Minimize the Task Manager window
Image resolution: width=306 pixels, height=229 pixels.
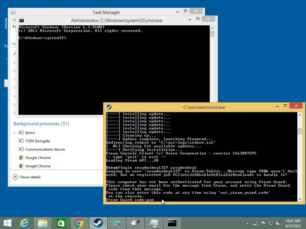point(178,12)
